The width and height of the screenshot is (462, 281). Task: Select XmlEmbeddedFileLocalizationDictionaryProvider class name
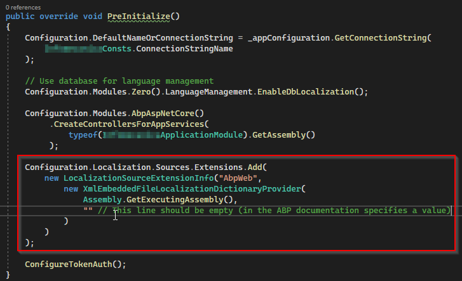192,189
